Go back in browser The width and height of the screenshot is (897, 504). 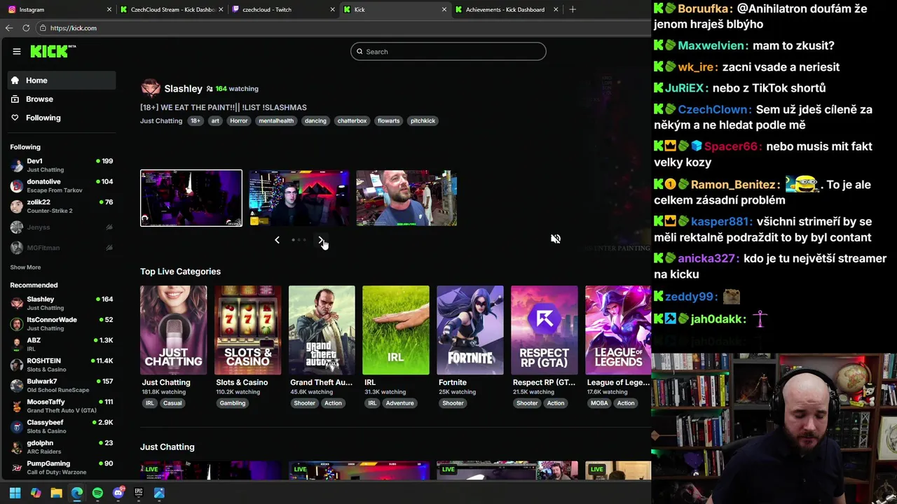(9, 28)
